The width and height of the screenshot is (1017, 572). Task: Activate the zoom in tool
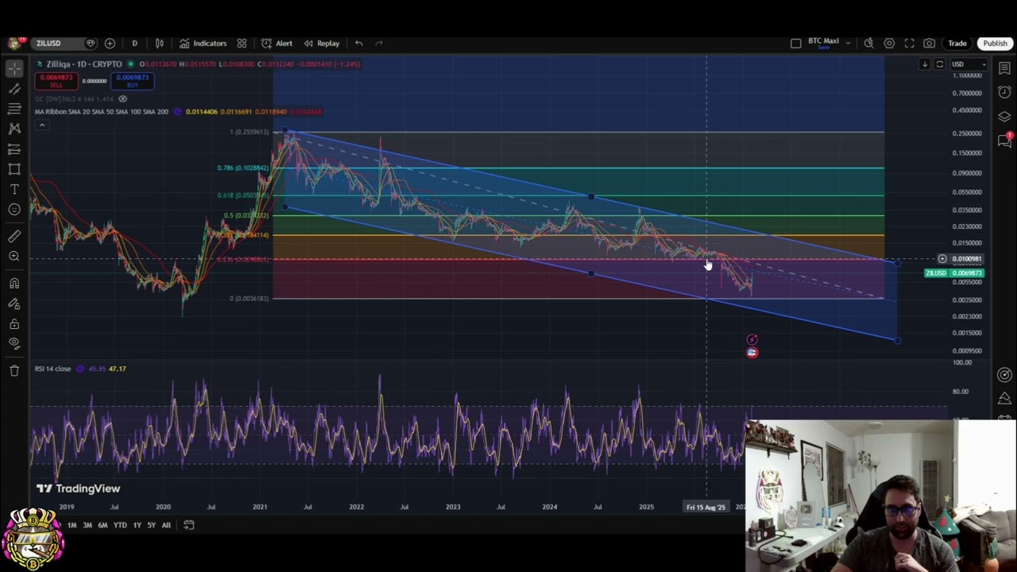tap(14, 256)
